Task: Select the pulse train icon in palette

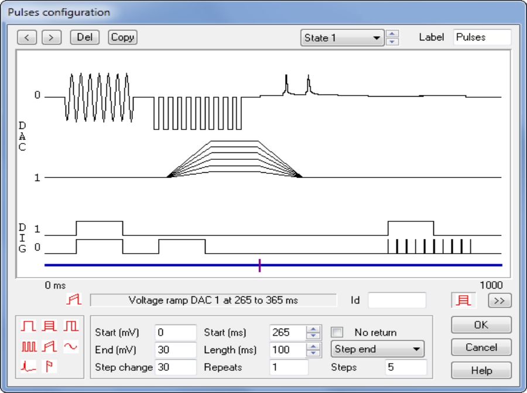Action: point(29,347)
